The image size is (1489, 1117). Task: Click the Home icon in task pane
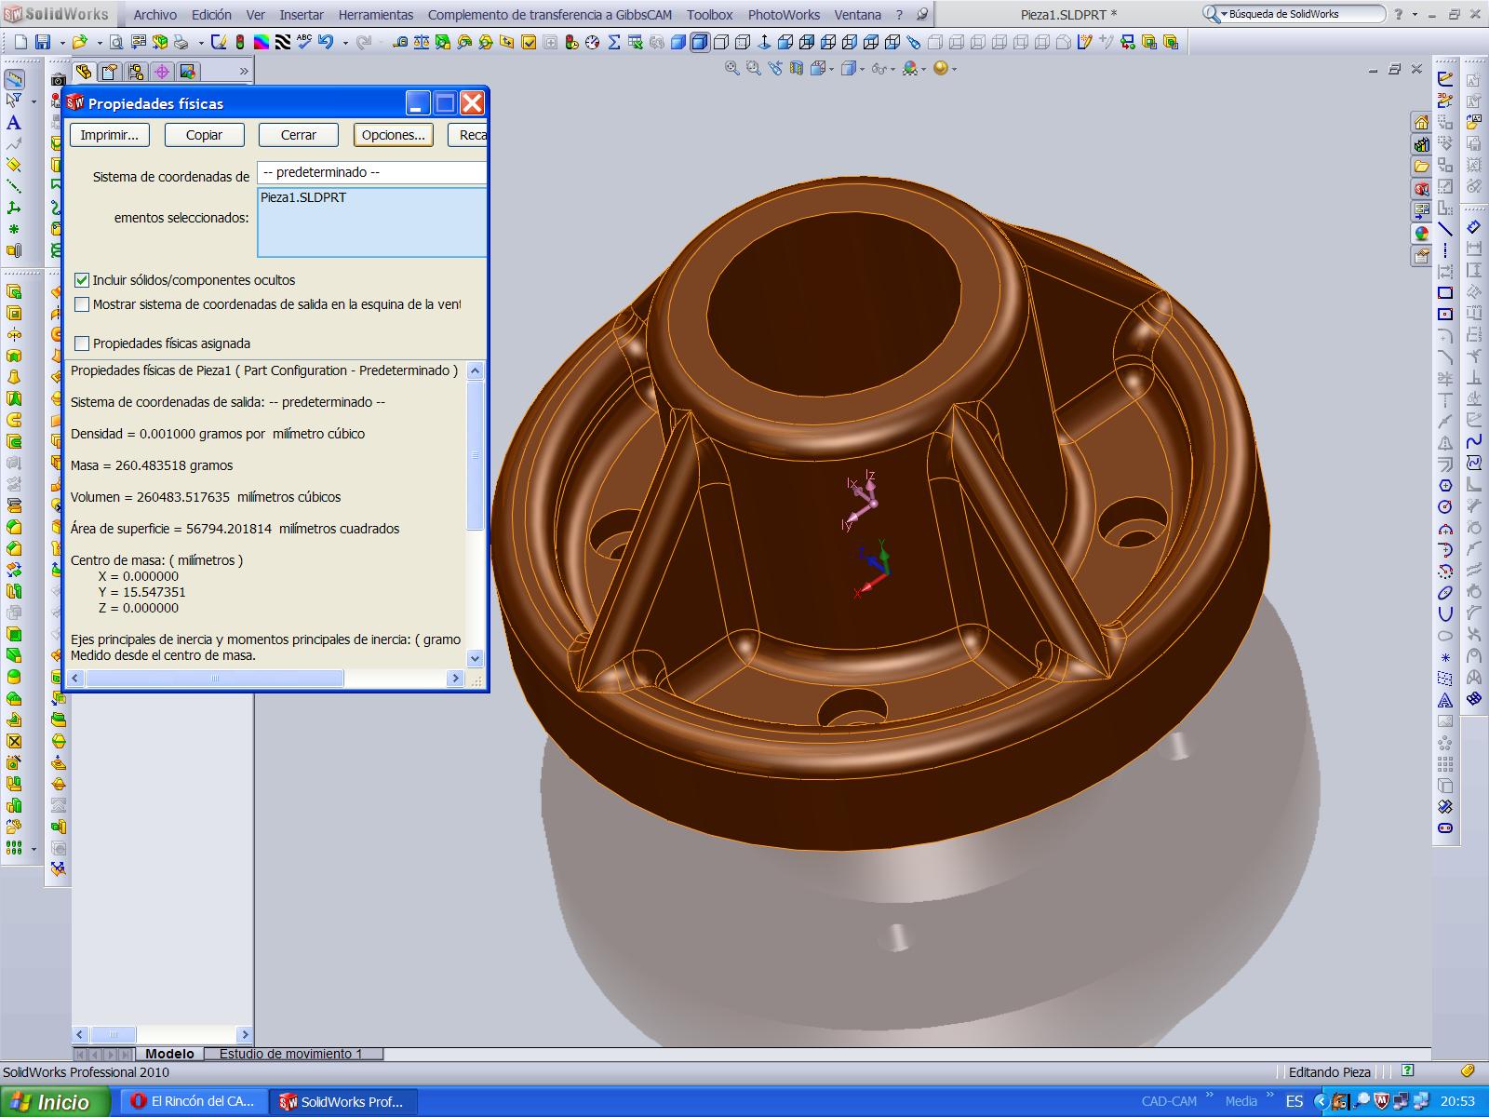[x=1421, y=123]
